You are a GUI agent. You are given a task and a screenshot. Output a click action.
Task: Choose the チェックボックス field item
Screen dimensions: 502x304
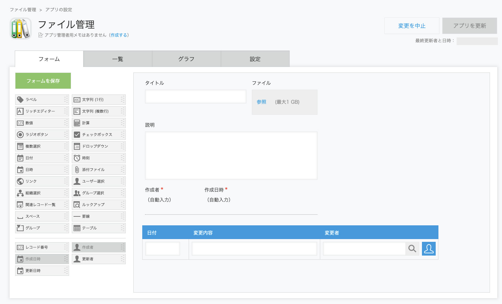pos(99,135)
